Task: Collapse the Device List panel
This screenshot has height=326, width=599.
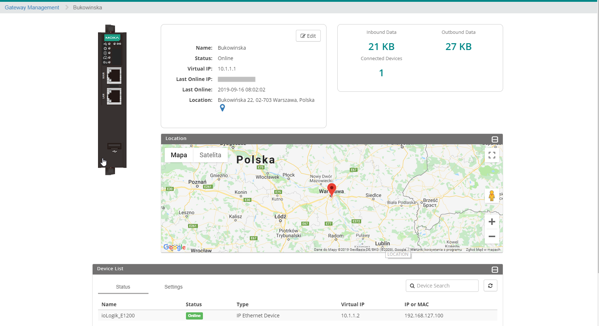Action: (x=495, y=270)
